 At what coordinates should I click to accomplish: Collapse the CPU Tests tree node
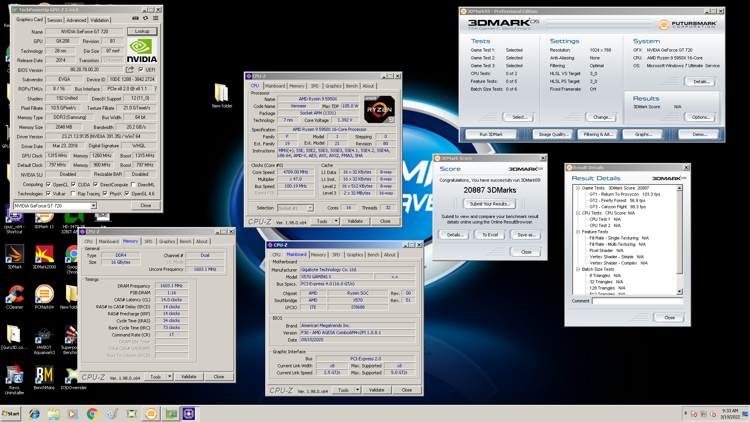578,213
